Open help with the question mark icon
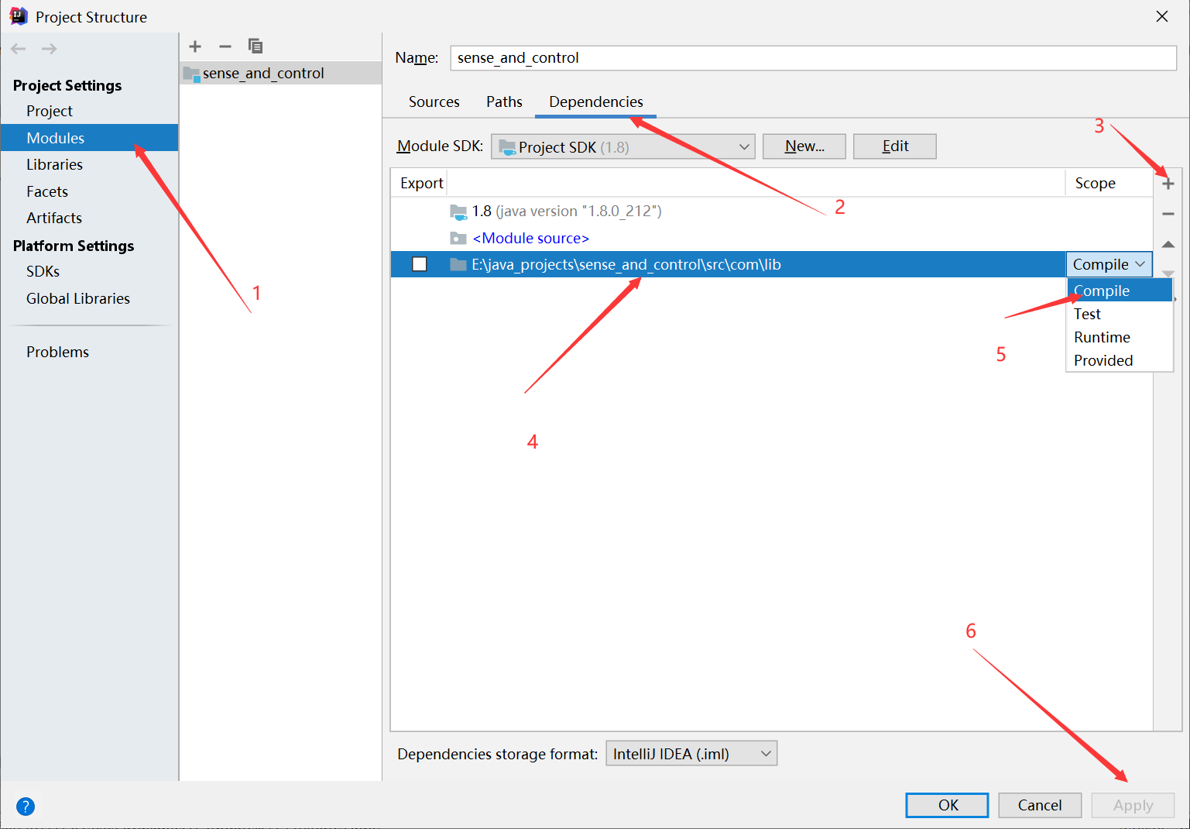The height and width of the screenshot is (829, 1190). pos(26,807)
